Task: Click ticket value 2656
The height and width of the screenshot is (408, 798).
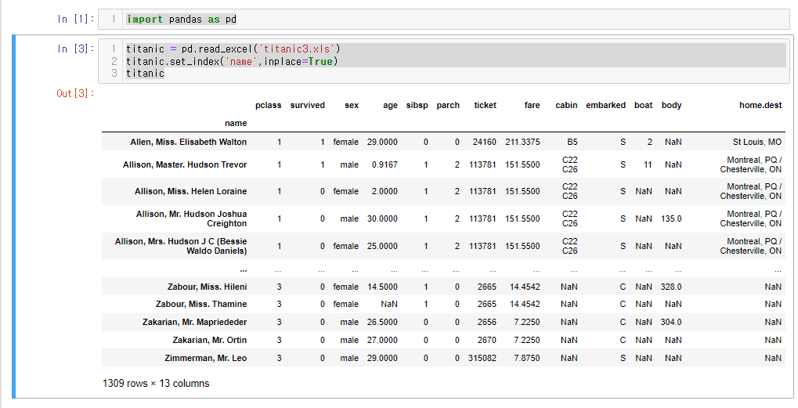Action: click(x=486, y=322)
